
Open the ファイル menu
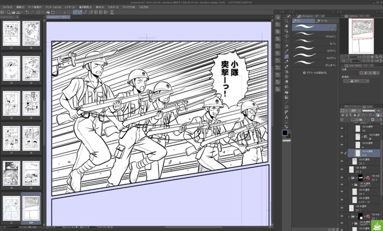(7, 7)
